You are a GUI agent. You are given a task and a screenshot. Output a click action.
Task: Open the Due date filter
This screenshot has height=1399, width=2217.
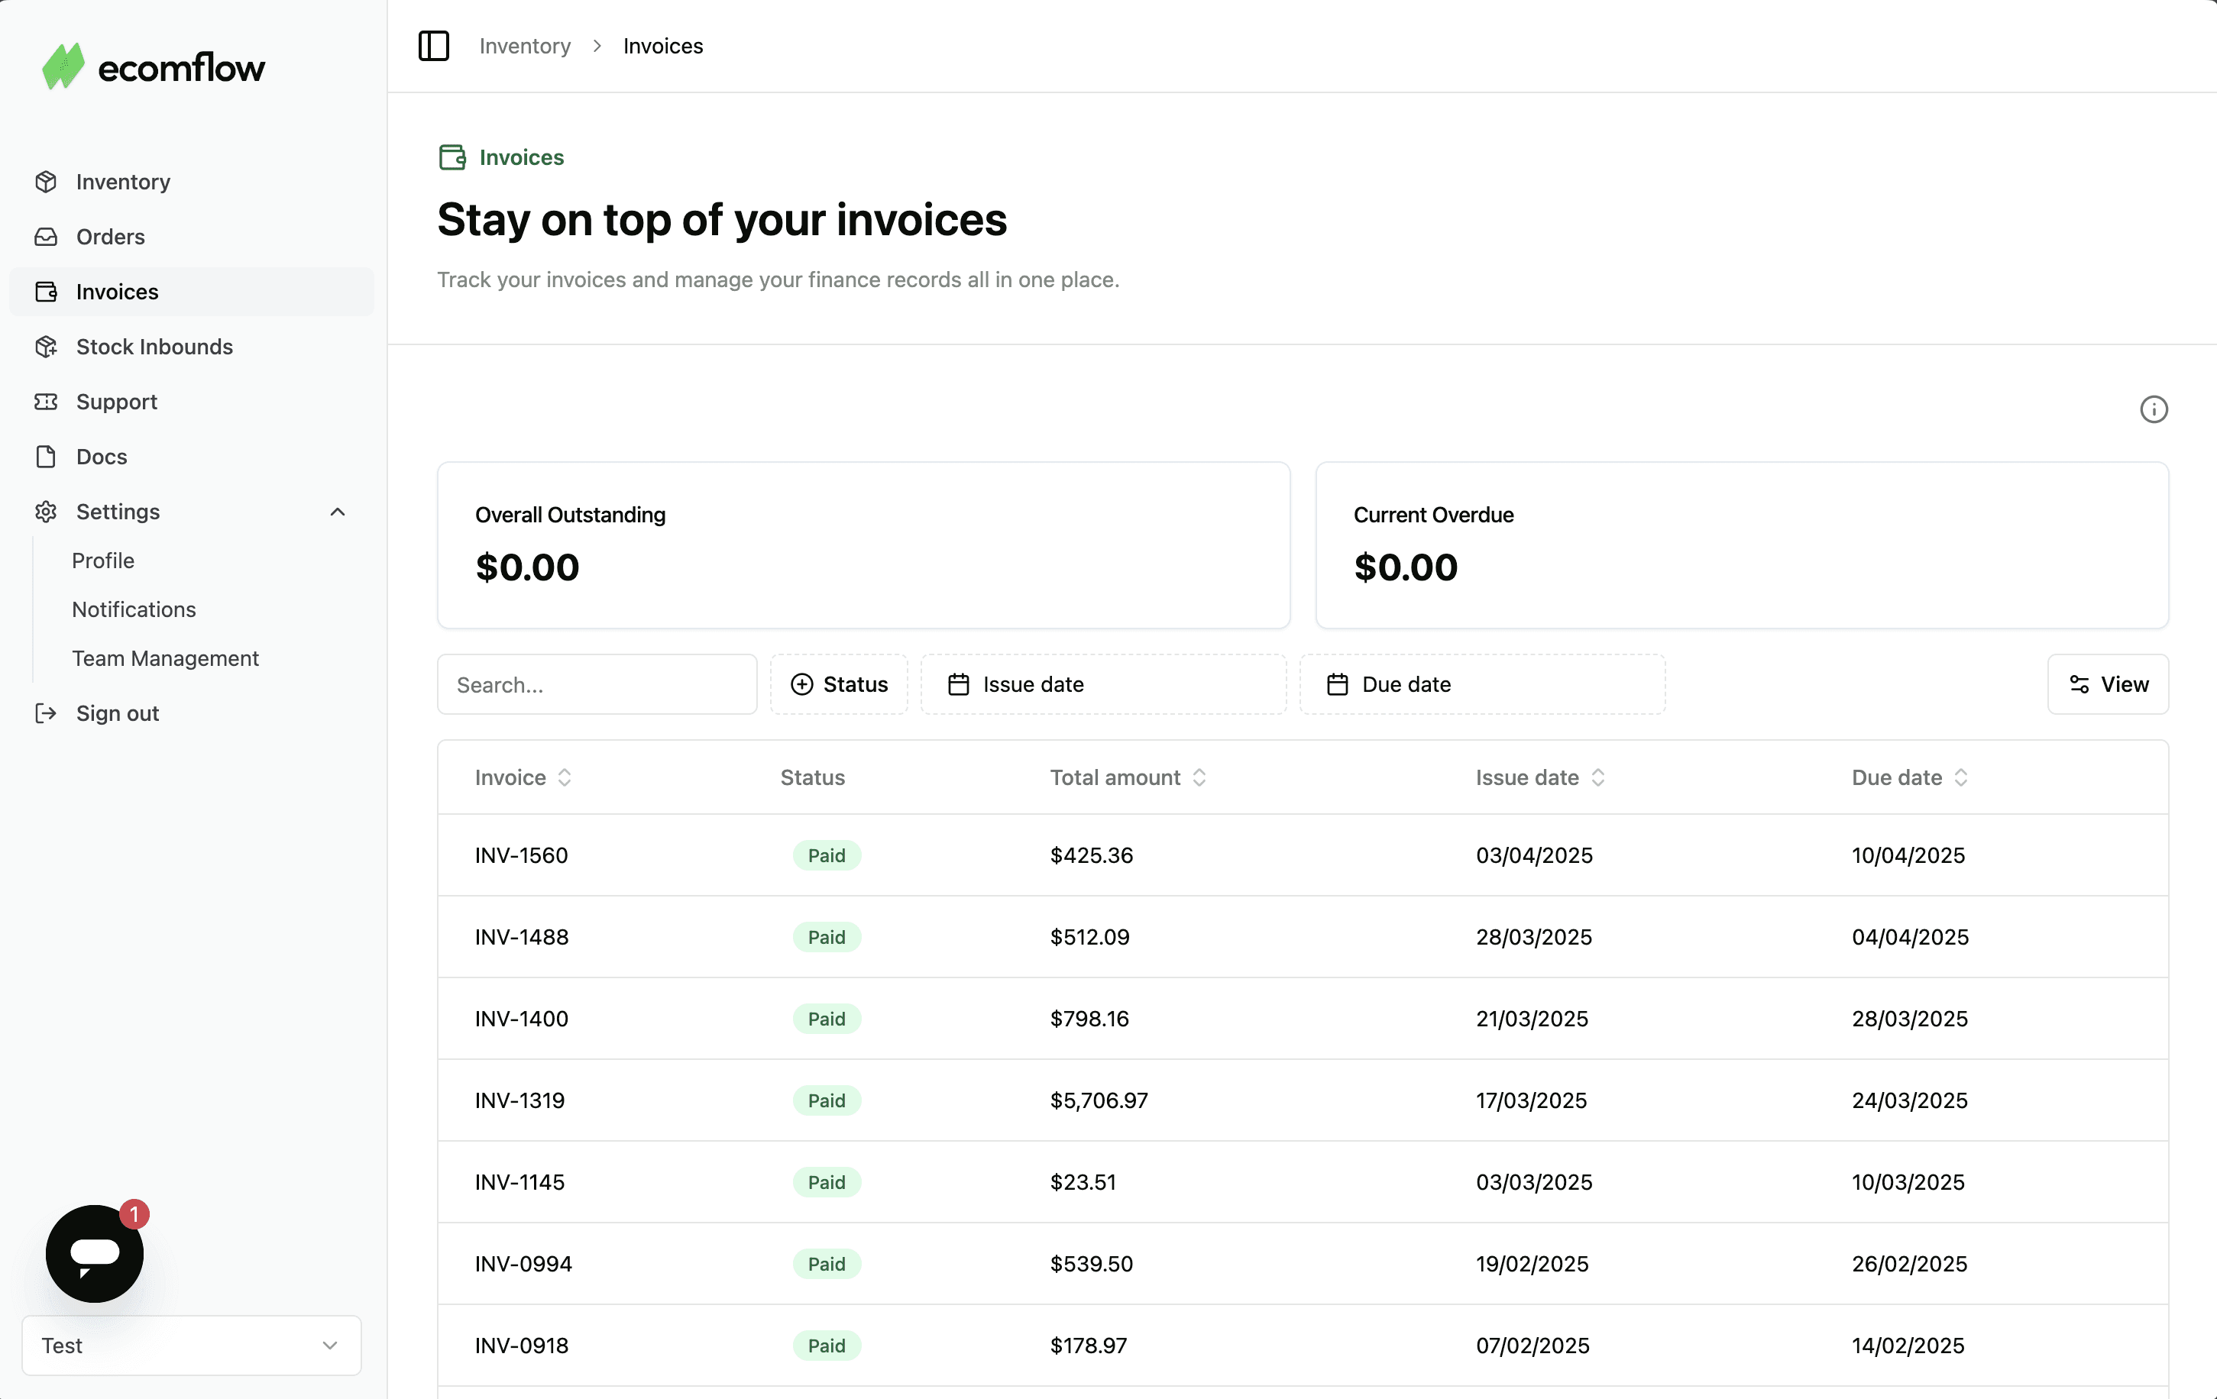1481,685
